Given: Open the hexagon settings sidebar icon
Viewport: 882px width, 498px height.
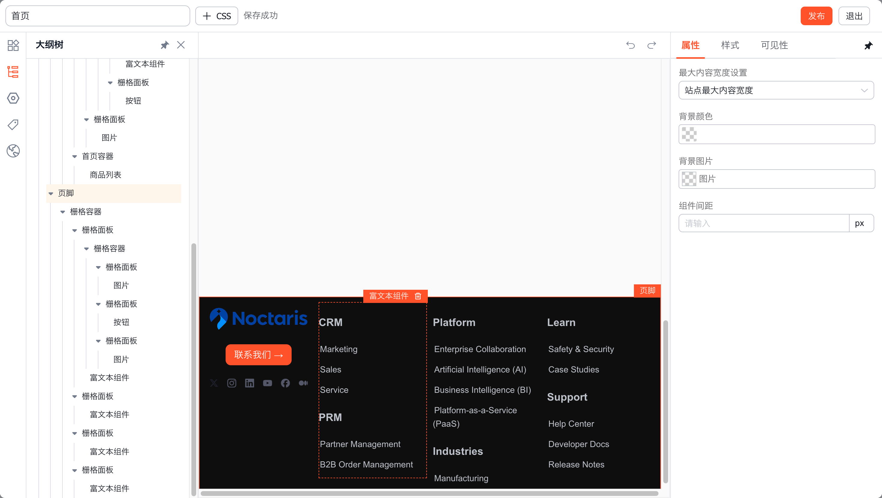Looking at the screenshot, I should [x=13, y=98].
